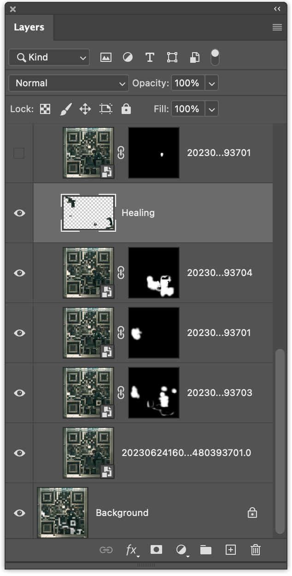The width and height of the screenshot is (292, 576).
Task: Open the Kind filter dropdown
Action: (48, 57)
